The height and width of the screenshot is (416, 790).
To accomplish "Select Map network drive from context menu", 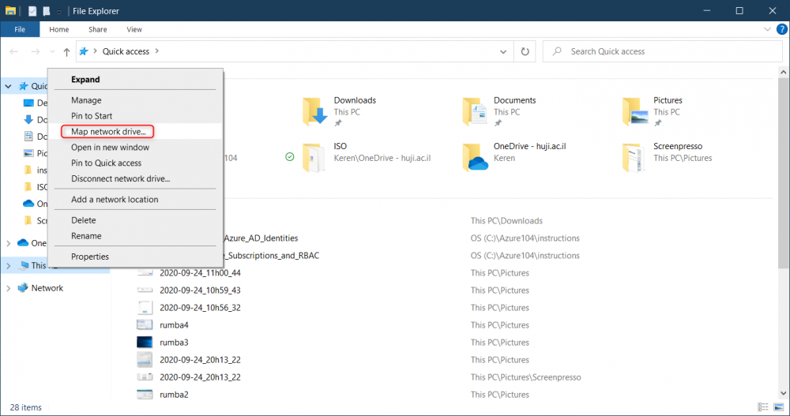I will (107, 132).
